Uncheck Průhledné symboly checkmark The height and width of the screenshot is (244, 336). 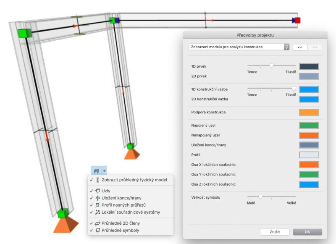(91, 231)
